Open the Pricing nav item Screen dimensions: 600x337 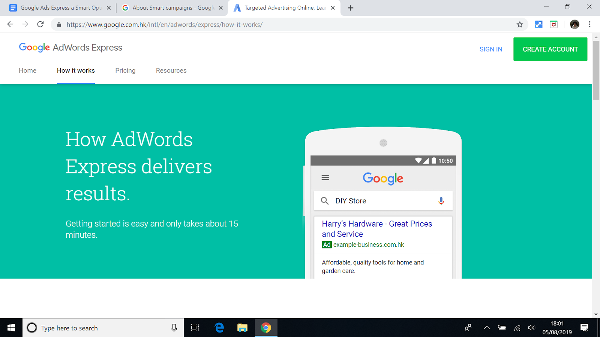click(x=125, y=70)
